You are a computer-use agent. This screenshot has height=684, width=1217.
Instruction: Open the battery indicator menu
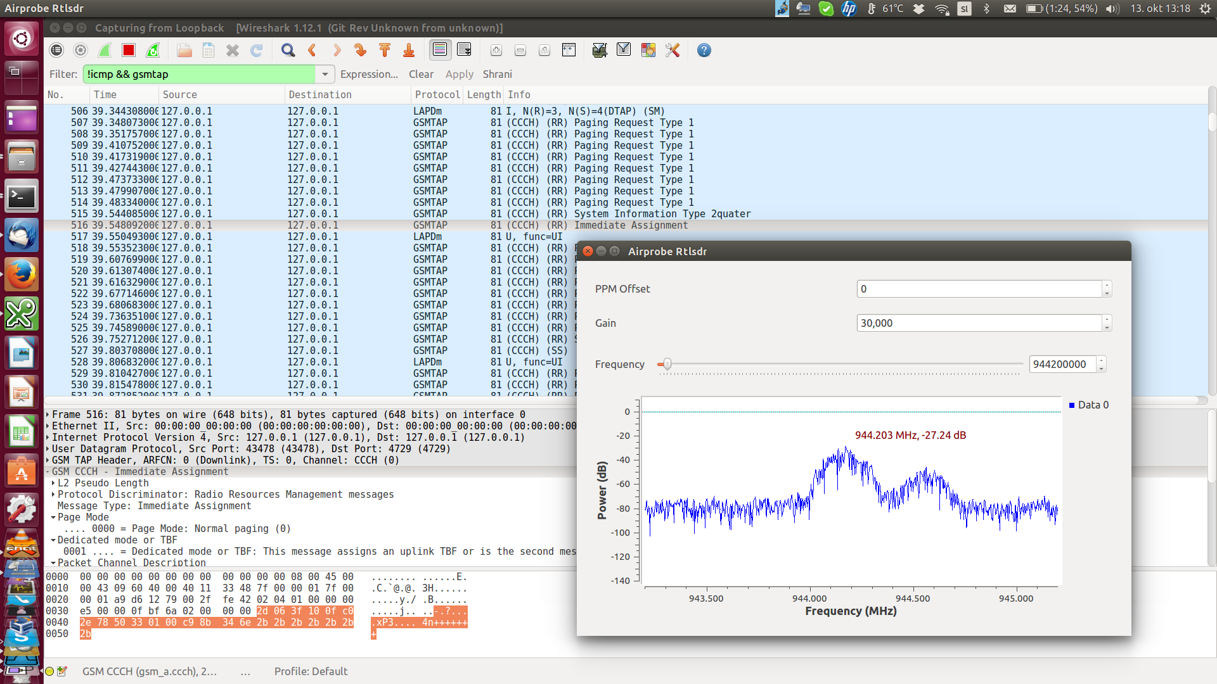[x=1061, y=8]
